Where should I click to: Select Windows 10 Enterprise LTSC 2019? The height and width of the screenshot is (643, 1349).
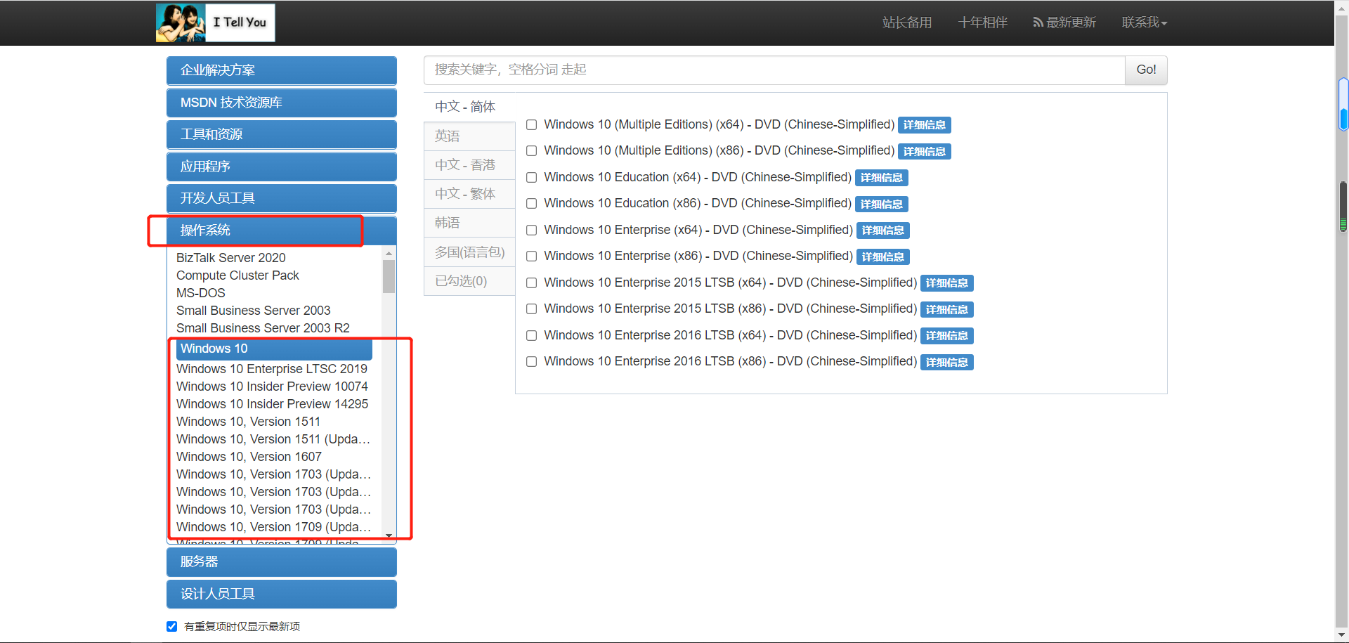pyautogui.click(x=272, y=368)
